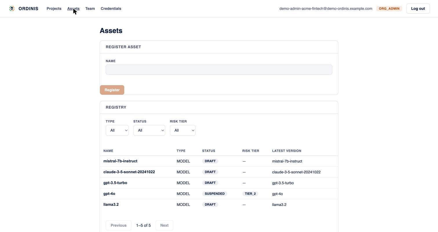
Task: Click the ORG_ADMIN role badge
Action: coord(389,9)
